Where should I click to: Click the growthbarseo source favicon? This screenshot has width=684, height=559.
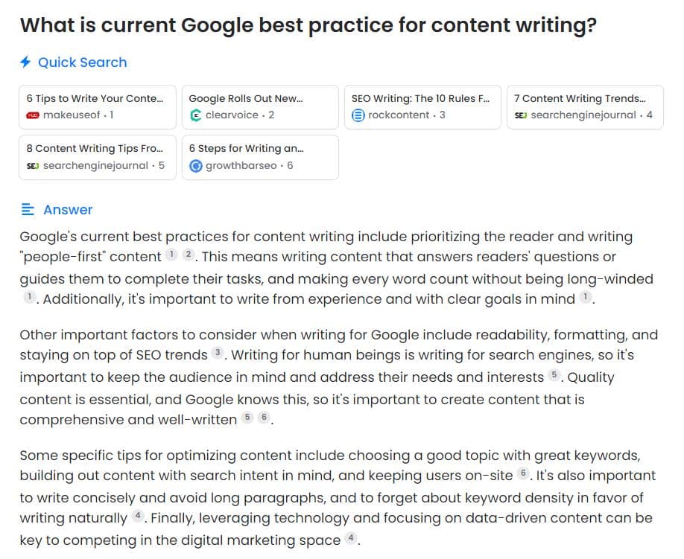click(196, 165)
